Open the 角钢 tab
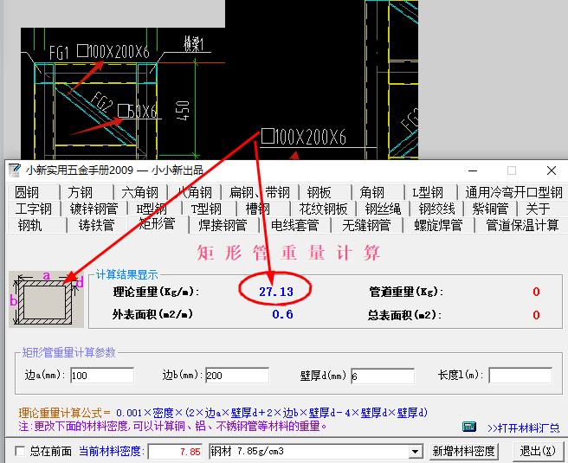Viewport: 568px width, 463px height. [378, 192]
